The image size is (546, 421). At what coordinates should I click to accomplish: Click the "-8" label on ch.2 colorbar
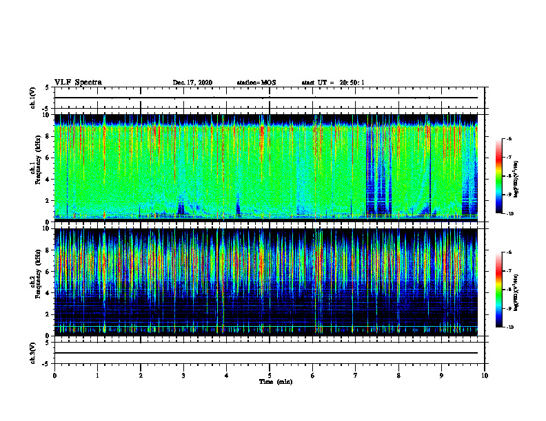pyautogui.click(x=509, y=290)
